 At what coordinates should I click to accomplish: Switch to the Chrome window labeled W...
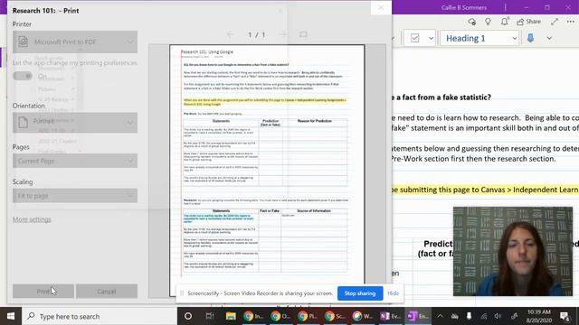[362, 316]
